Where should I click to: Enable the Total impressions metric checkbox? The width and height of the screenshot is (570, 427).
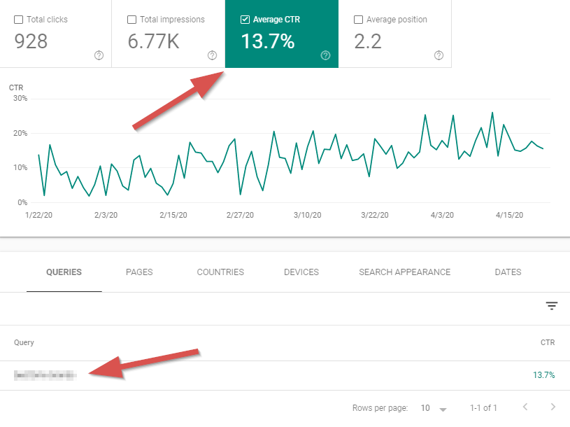[x=130, y=19]
